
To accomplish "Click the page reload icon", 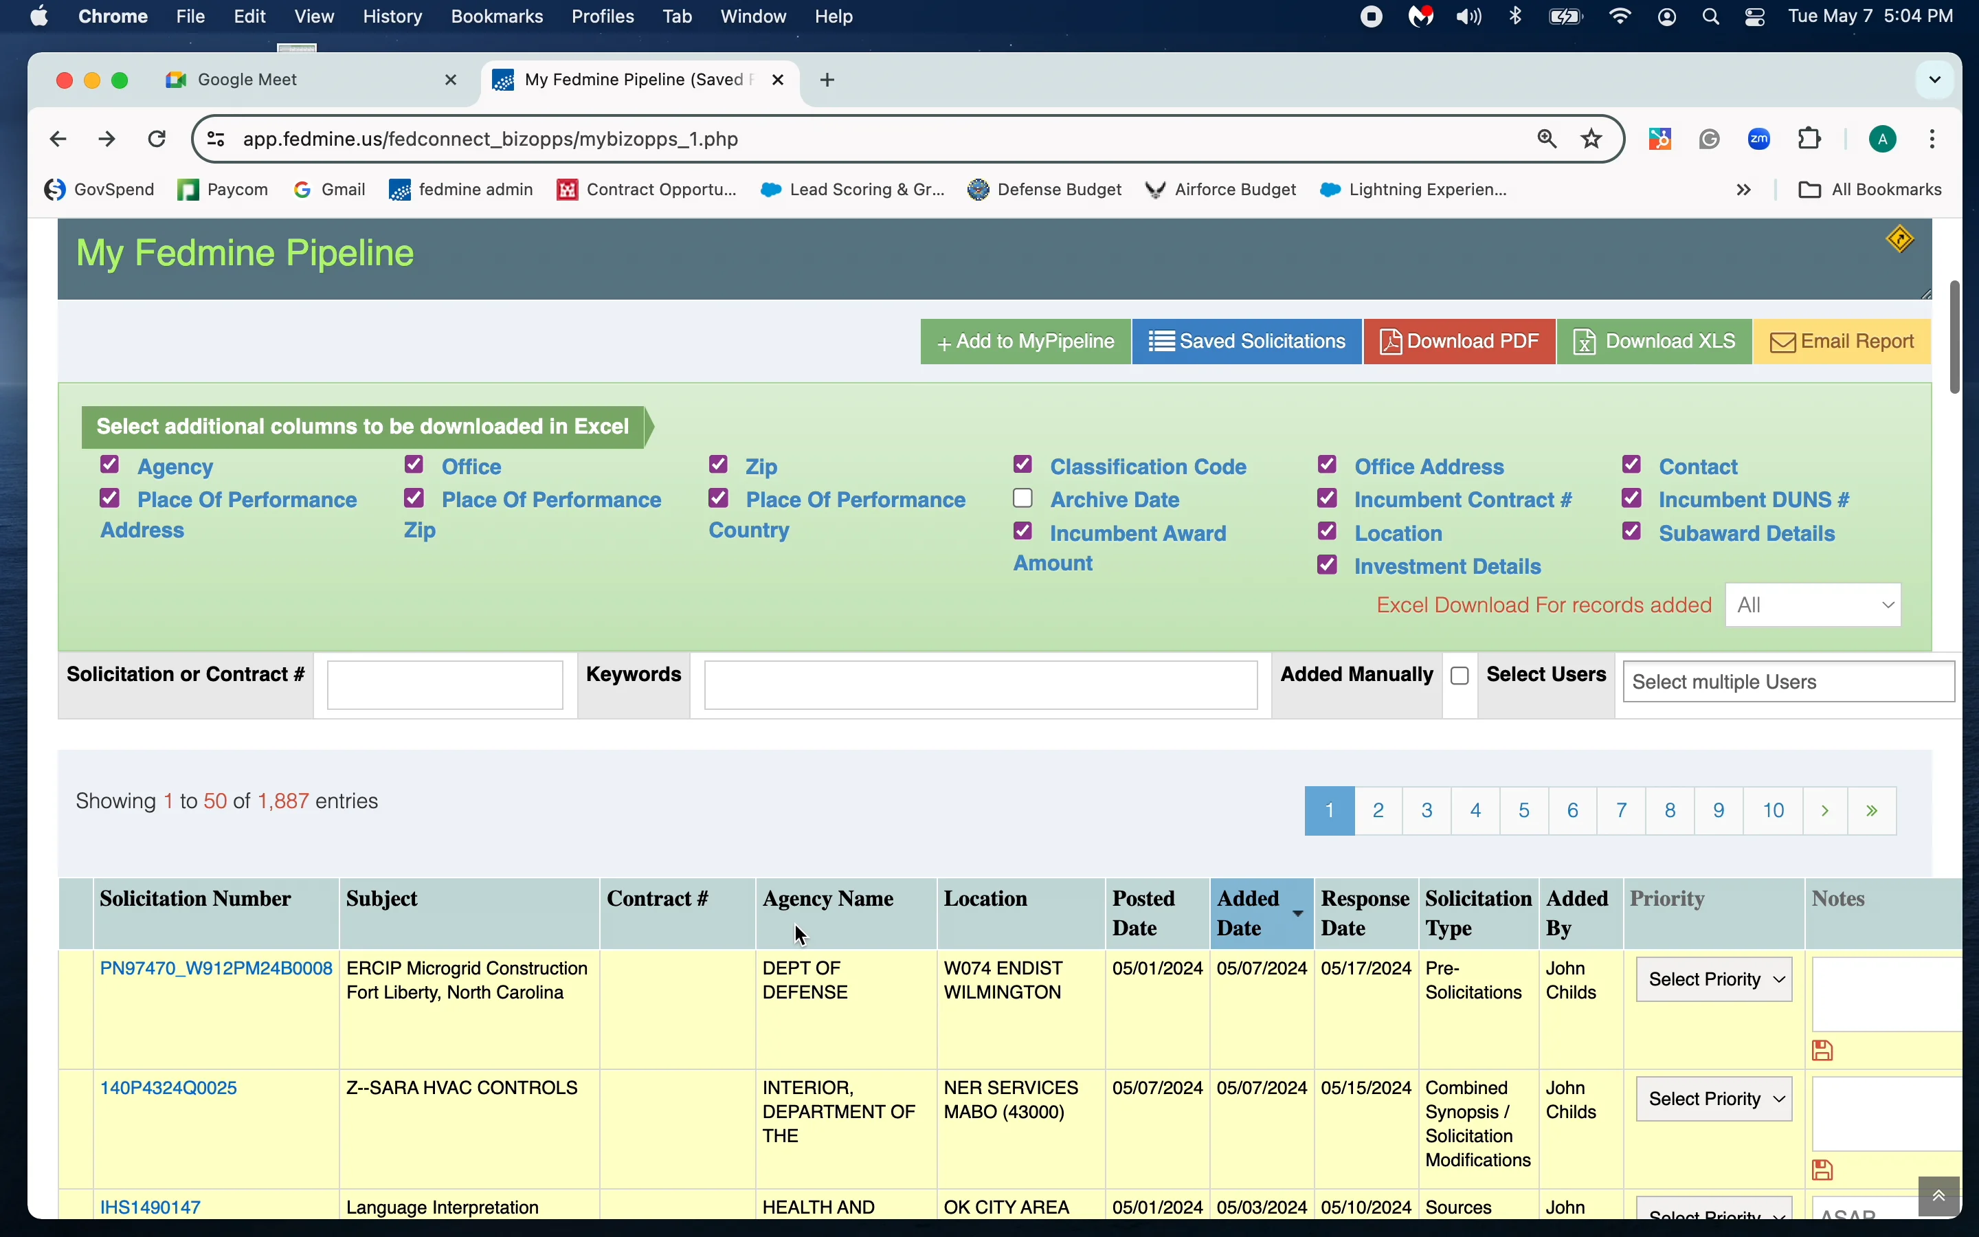I will coord(156,138).
